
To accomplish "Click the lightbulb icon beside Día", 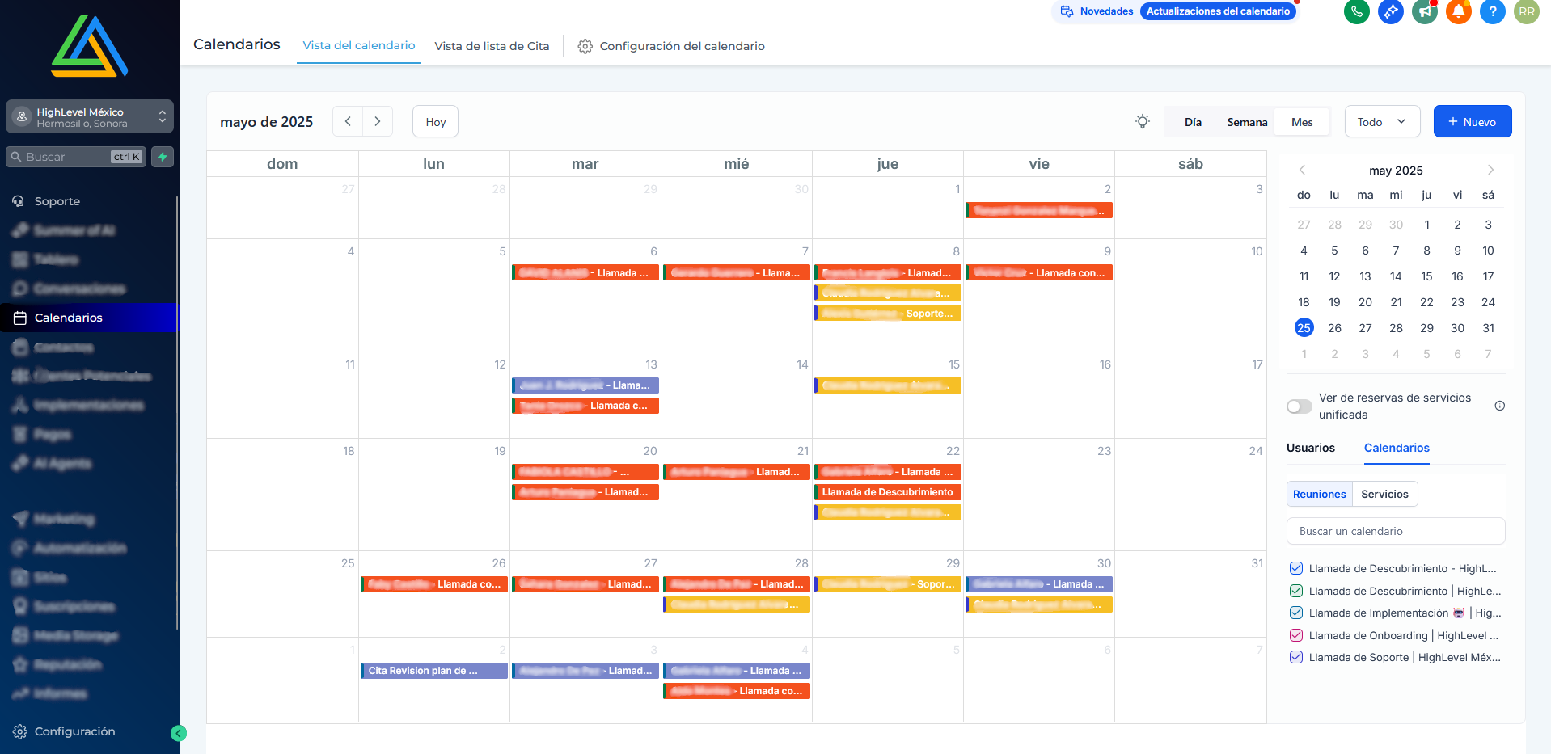I will [x=1142, y=122].
